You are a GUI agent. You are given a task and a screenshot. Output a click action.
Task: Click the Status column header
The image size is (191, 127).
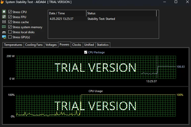[x=121, y=13]
